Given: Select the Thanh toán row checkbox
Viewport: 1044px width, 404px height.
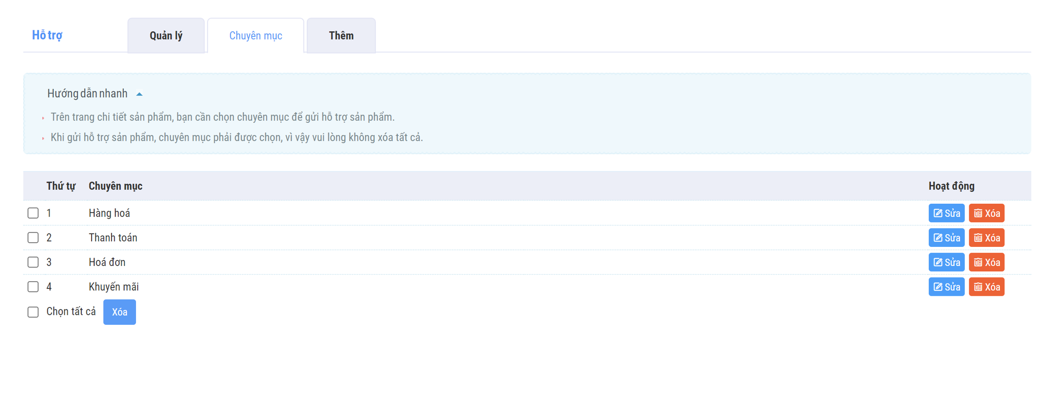Looking at the screenshot, I should (x=33, y=238).
